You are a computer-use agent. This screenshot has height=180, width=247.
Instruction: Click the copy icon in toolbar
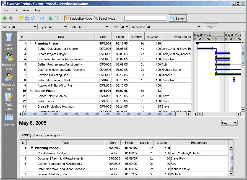coord(42,18)
